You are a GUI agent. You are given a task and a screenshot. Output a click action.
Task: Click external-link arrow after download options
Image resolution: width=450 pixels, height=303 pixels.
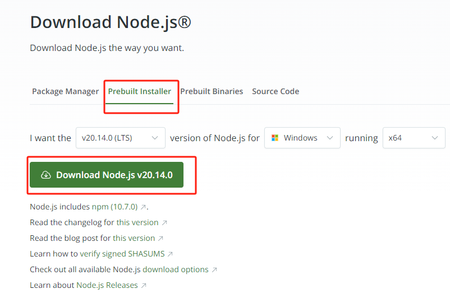[214, 270]
